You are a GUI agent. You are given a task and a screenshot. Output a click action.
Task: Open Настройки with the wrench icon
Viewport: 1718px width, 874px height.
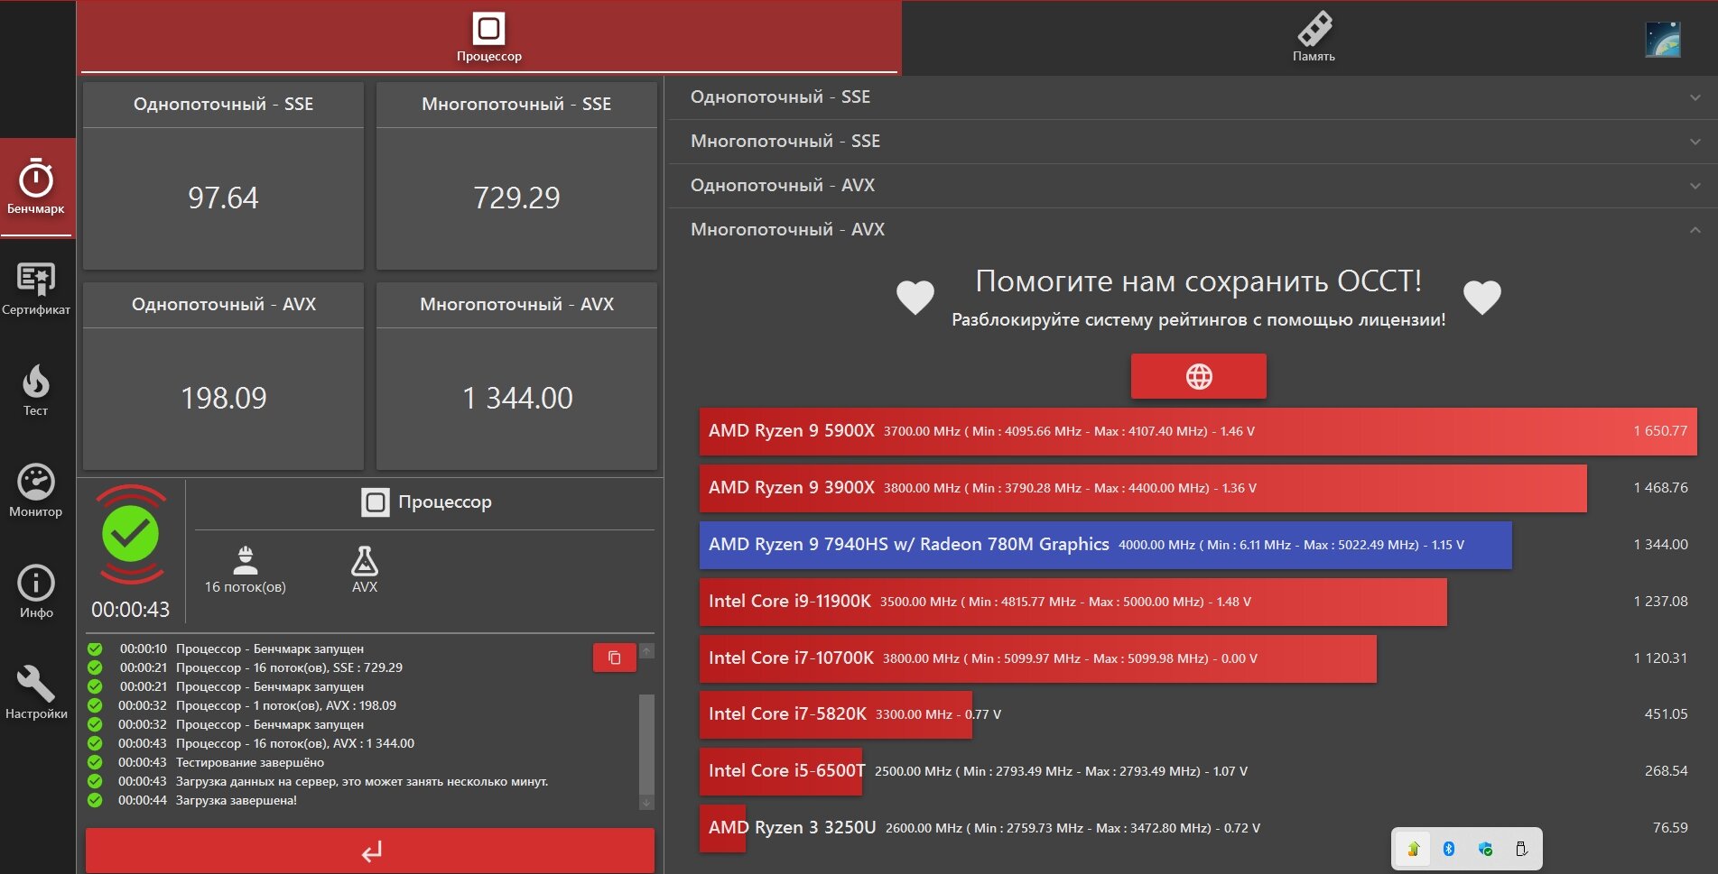36,693
